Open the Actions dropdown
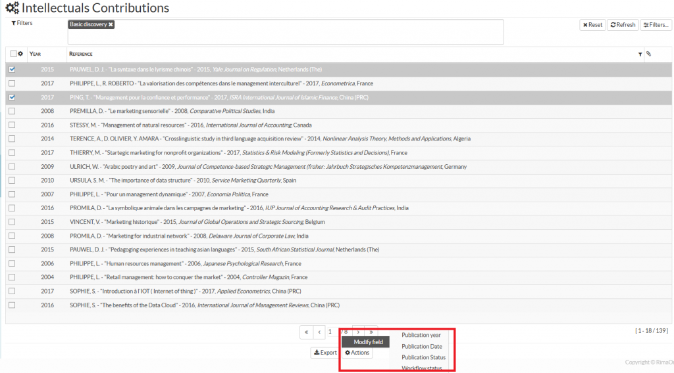 (357, 353)
